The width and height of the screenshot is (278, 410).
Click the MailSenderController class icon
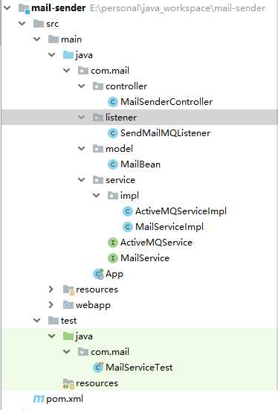click(112, 102)
